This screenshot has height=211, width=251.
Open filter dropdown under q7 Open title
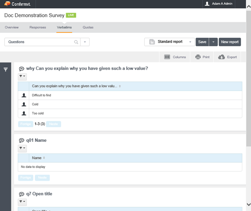point(22,202)
